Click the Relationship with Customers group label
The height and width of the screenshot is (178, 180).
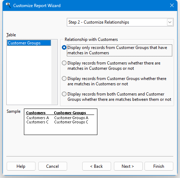[x=91, y=39]
